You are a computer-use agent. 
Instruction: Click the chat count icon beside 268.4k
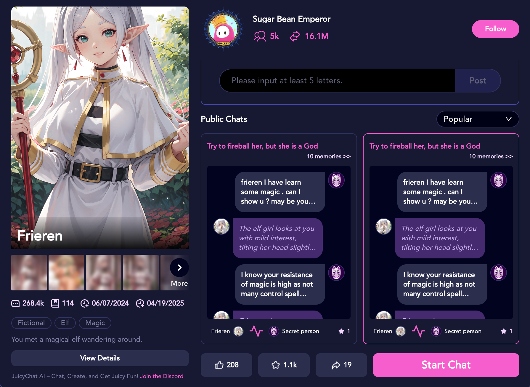click(15, 303)
